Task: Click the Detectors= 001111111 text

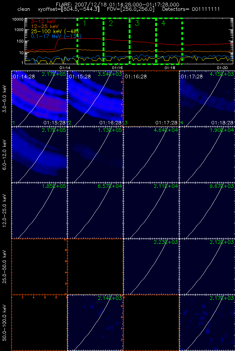Action: (191, 9)
